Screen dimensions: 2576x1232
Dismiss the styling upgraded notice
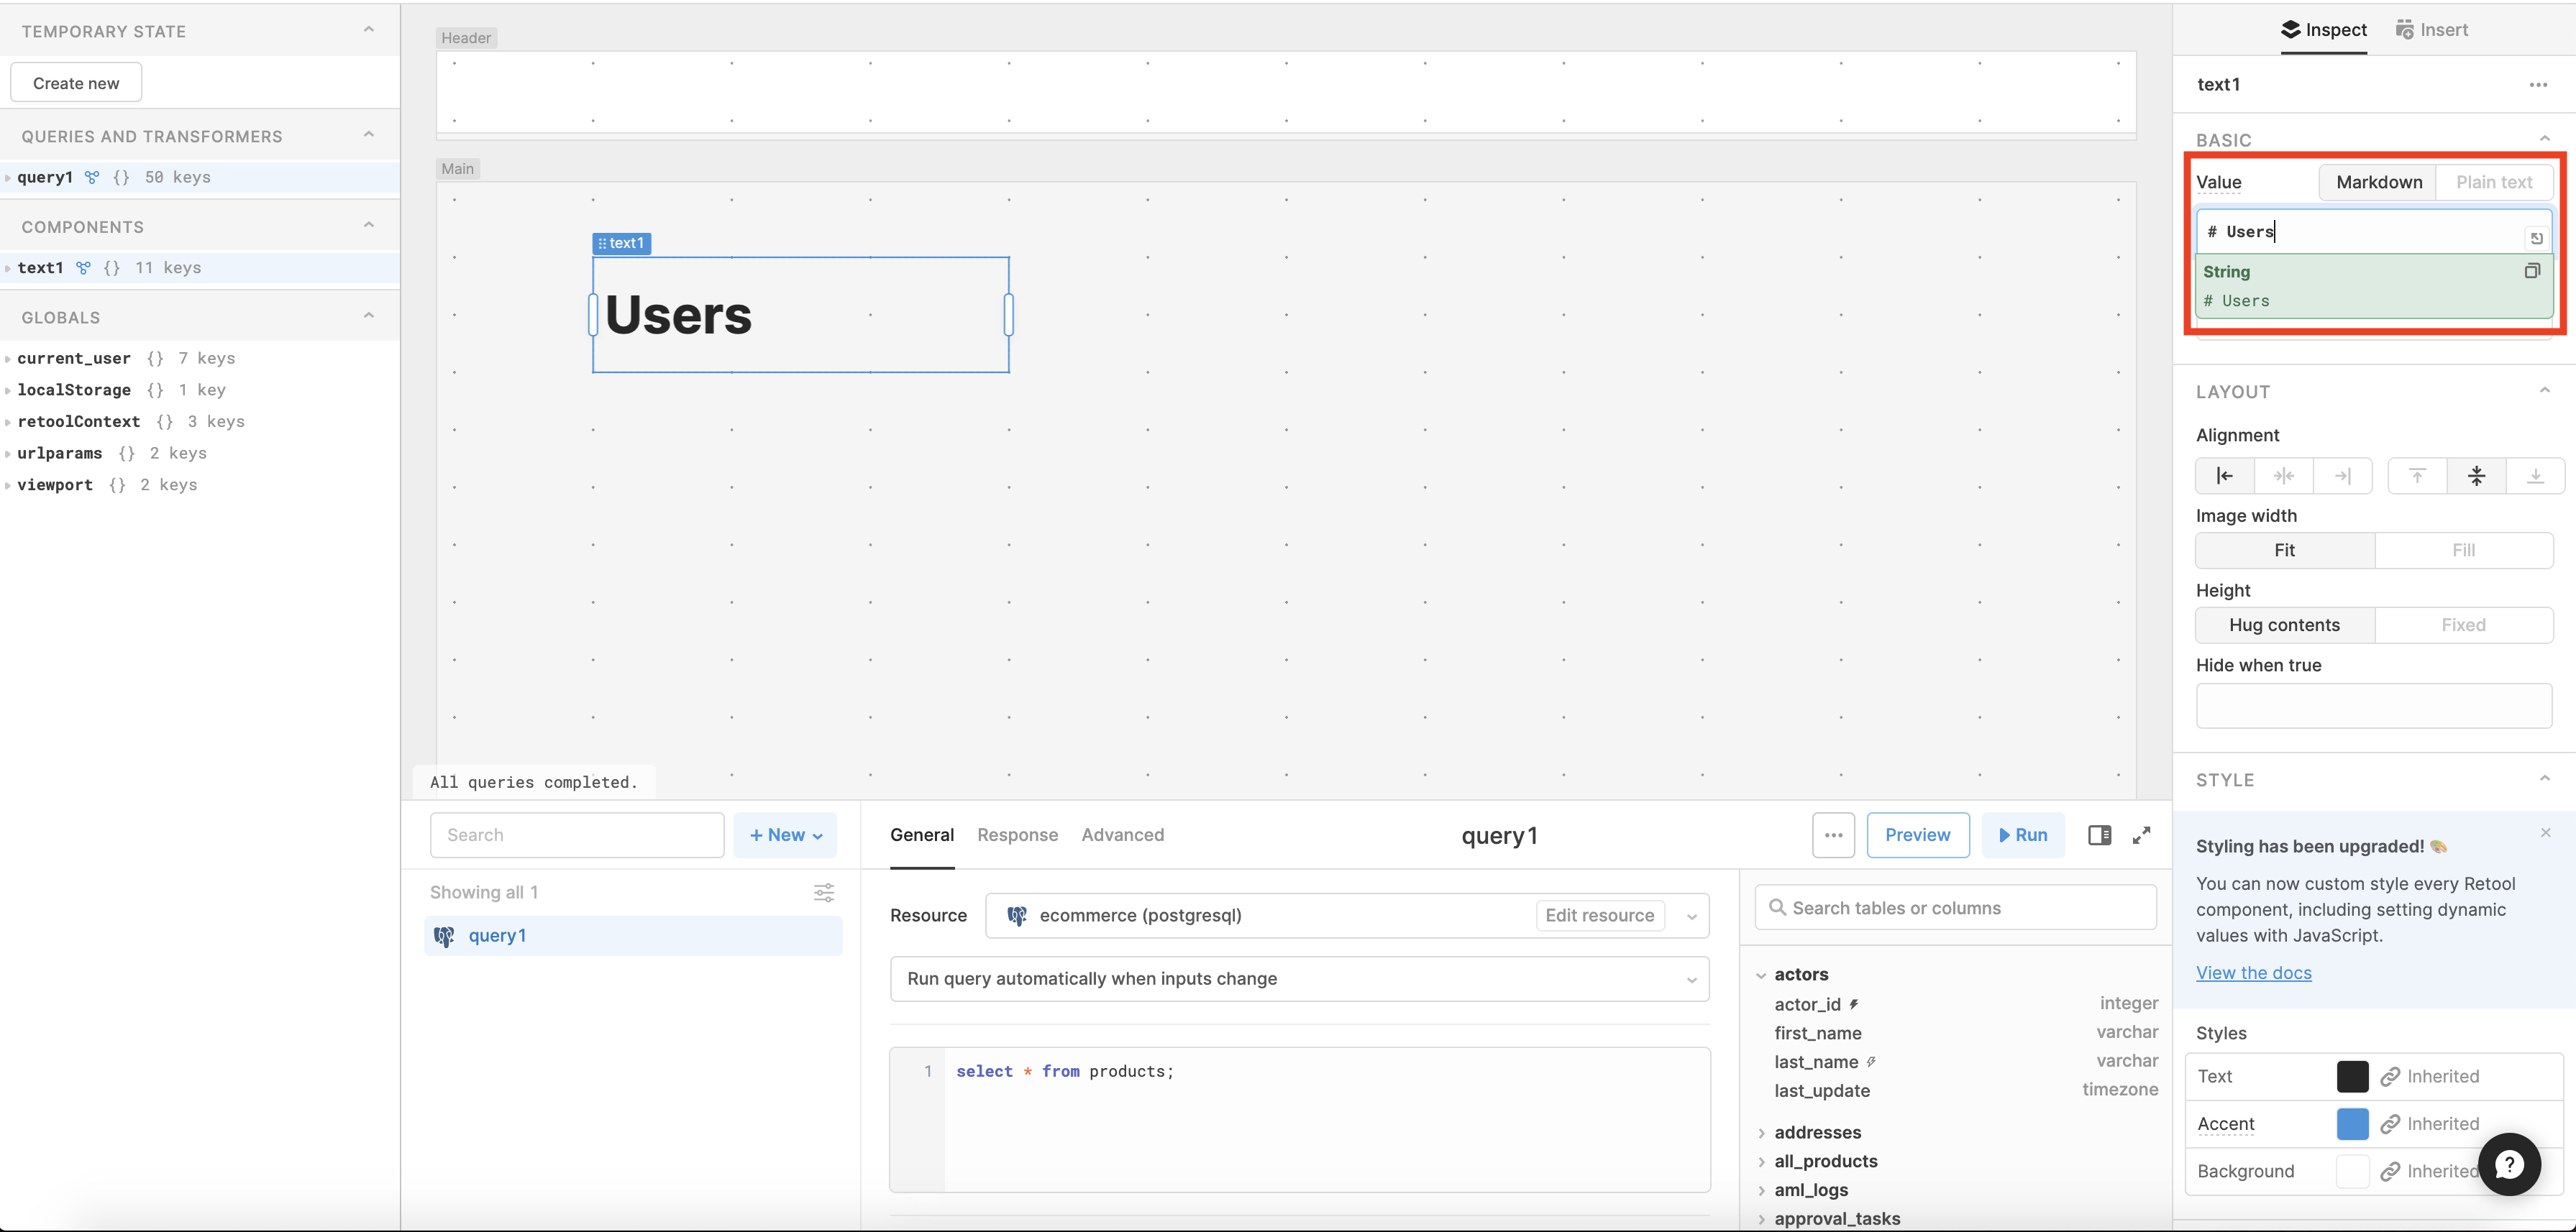pos(2545,832)
